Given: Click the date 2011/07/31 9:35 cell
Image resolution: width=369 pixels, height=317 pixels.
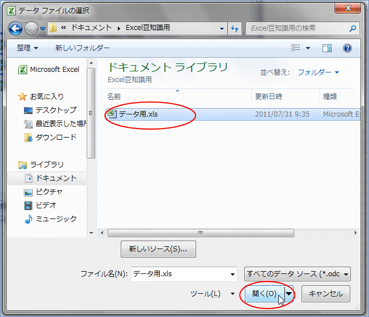Looking at the screenshot, I should tap(282, 114).
